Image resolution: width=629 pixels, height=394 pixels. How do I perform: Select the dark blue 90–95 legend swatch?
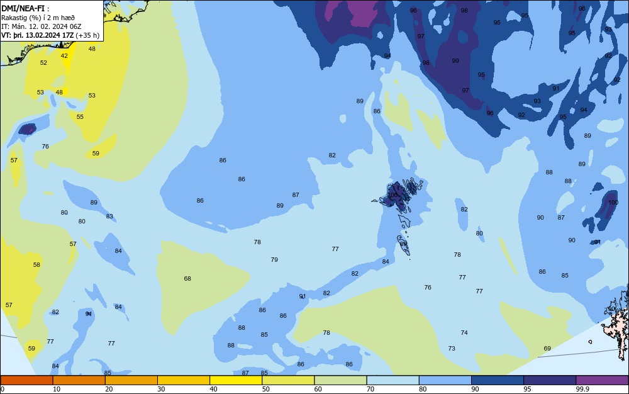498,380
